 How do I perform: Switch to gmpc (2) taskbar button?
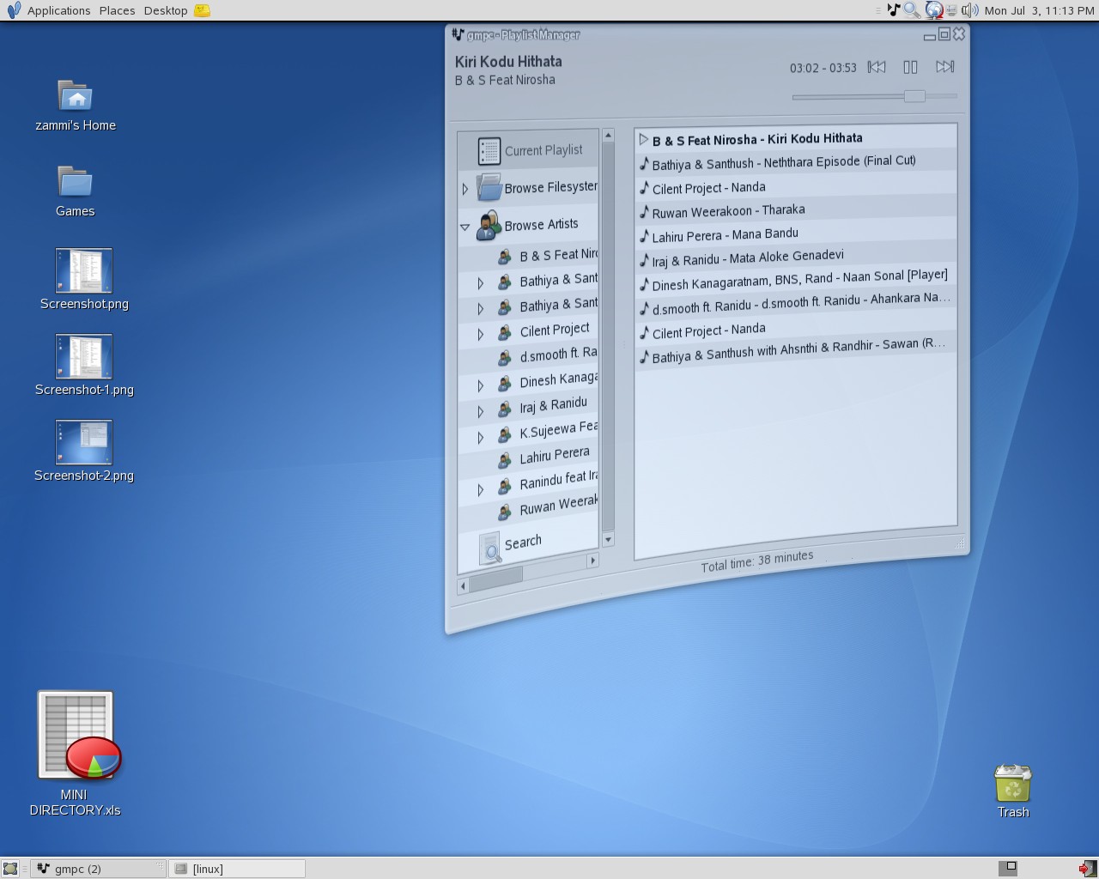click(x=98, y=869)
